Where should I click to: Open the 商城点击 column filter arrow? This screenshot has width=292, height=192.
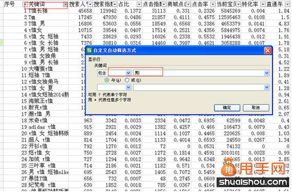point(188,4)
